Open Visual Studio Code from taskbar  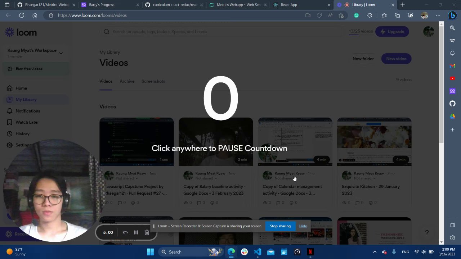[258, 252]
